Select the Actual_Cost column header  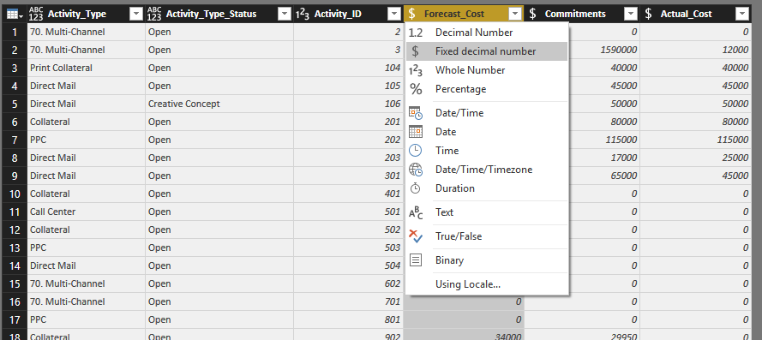pos(687,14)
